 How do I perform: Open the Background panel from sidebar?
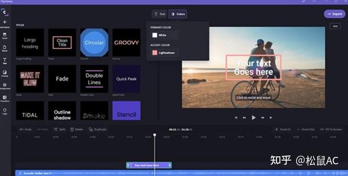[5, 86]
